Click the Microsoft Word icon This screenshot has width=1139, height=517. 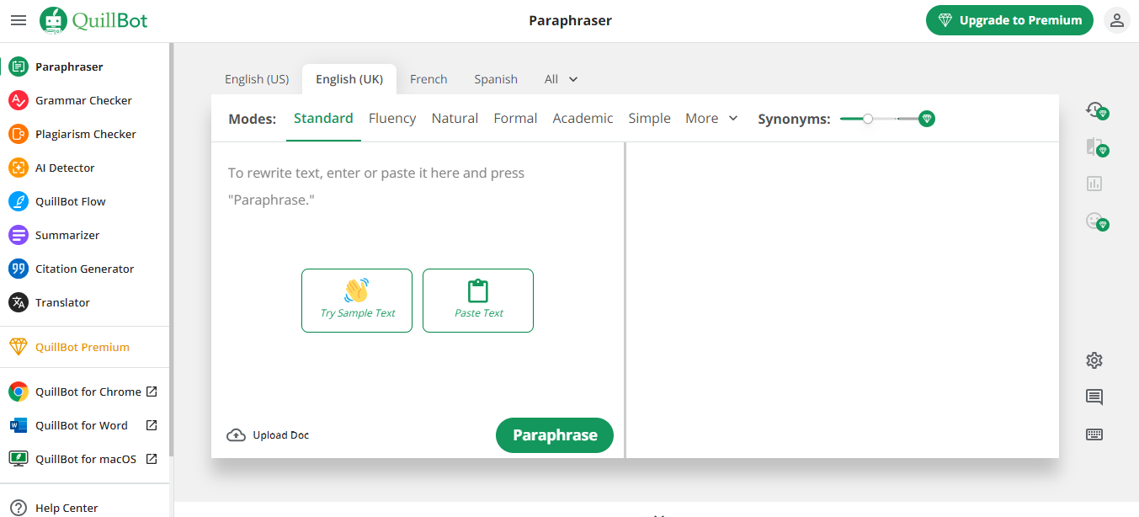coord(19,425)
